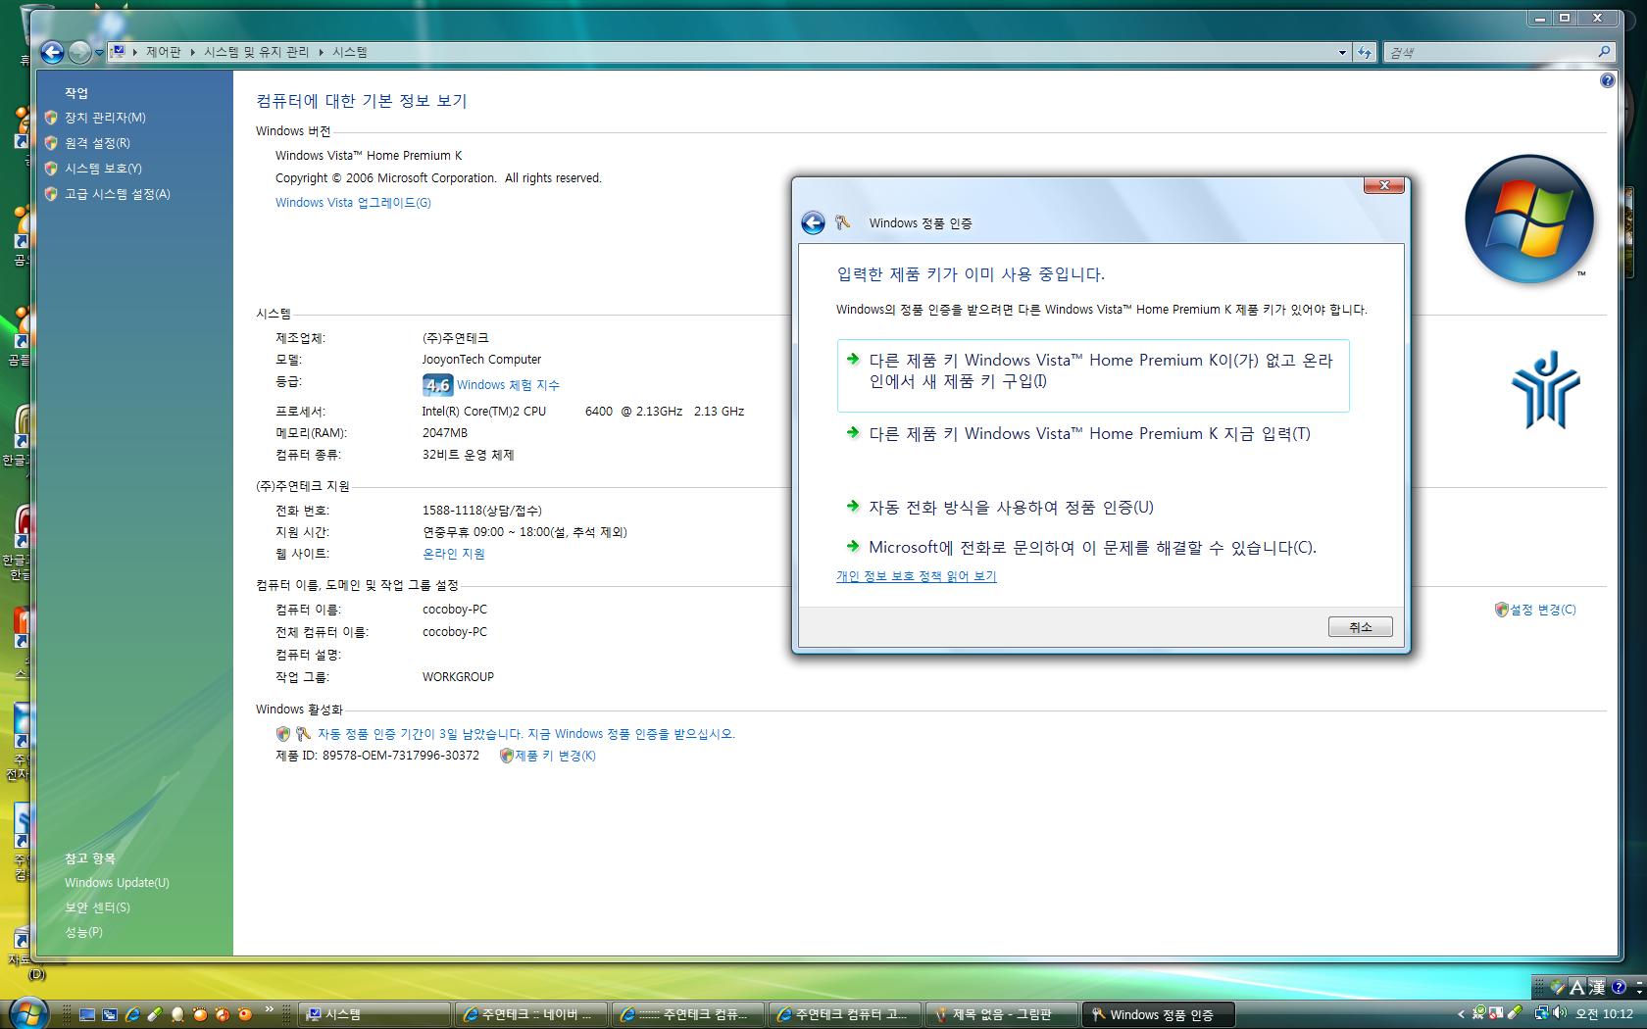Click the Safely Remove Hardware tray icon
This screenshot has height=1029, width=1647.
1479,1013
